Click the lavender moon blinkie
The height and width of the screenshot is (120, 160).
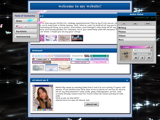(x=61, y=56)
